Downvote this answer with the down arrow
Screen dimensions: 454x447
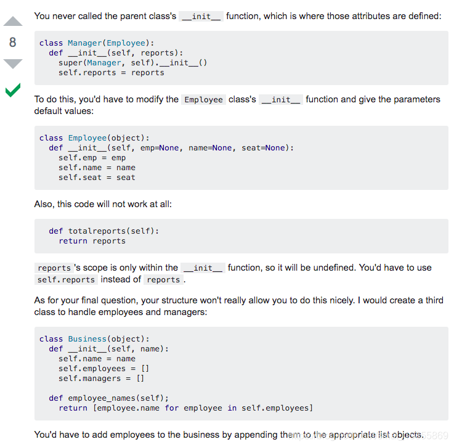click(x=13, y=64)
